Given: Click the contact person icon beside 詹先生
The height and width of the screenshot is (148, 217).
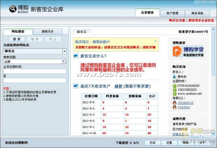Looking at the screenshot, I should 174,77.
